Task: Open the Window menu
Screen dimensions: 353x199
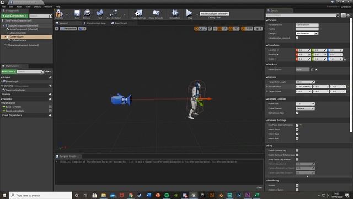Action: [48, 7]
